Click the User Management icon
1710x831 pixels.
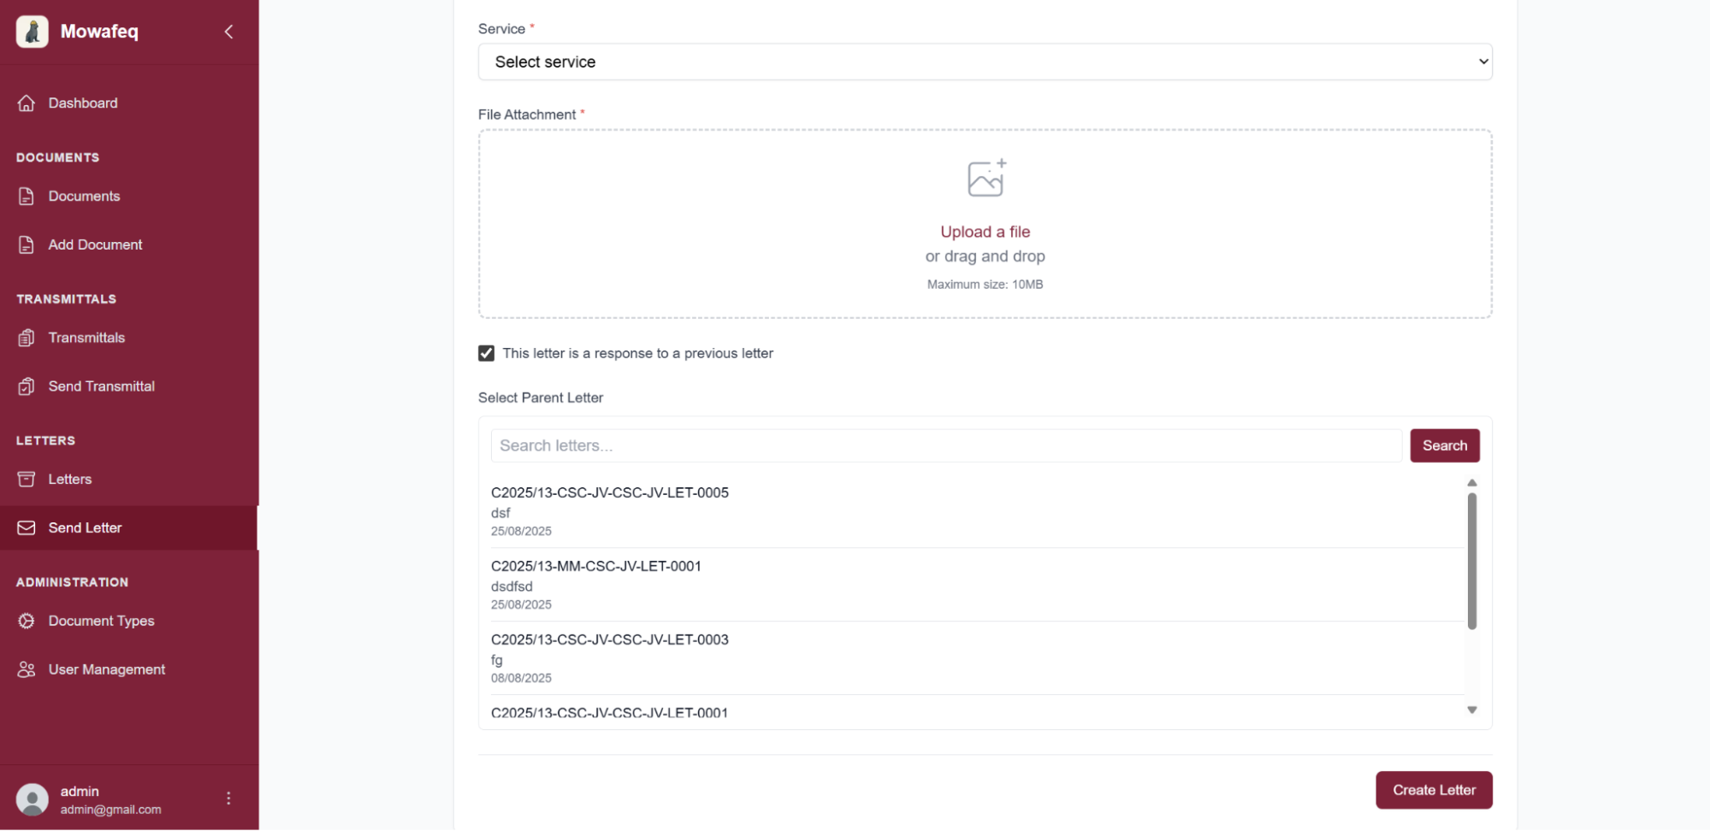pyautogui.click(x=27, y=669)
